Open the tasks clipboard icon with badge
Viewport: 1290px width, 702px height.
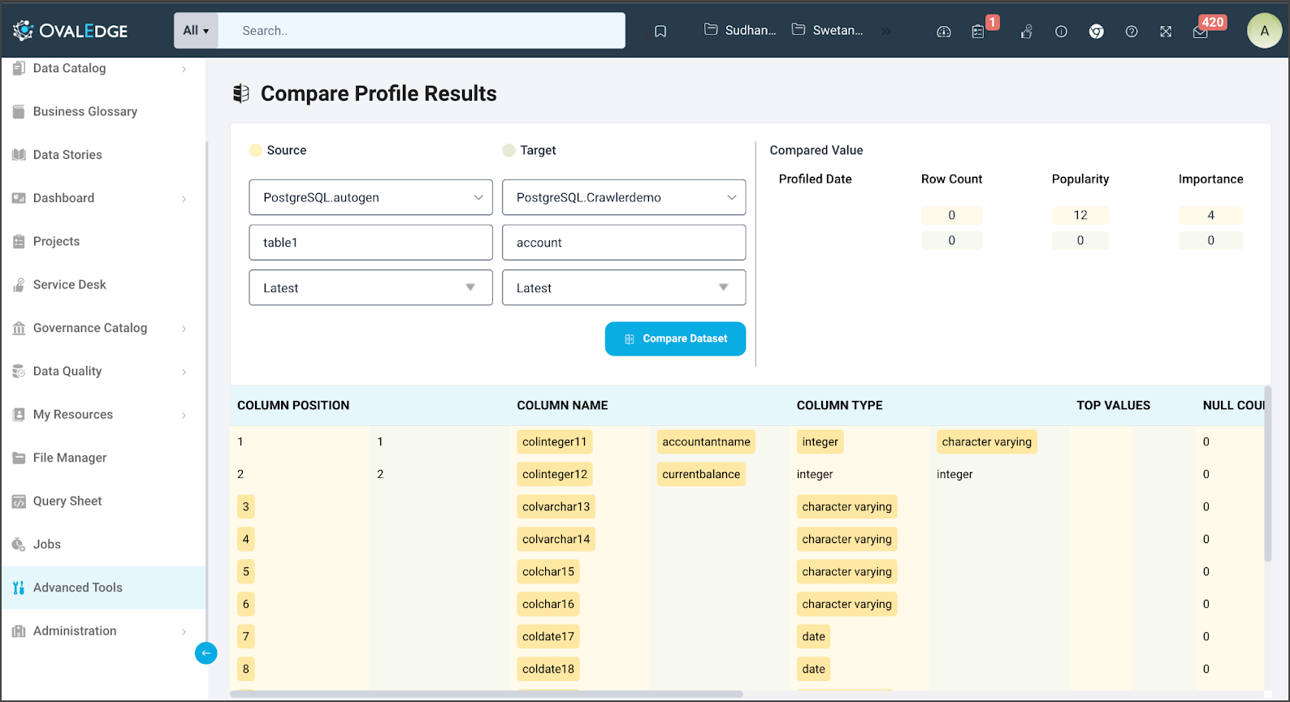(978, 32)
